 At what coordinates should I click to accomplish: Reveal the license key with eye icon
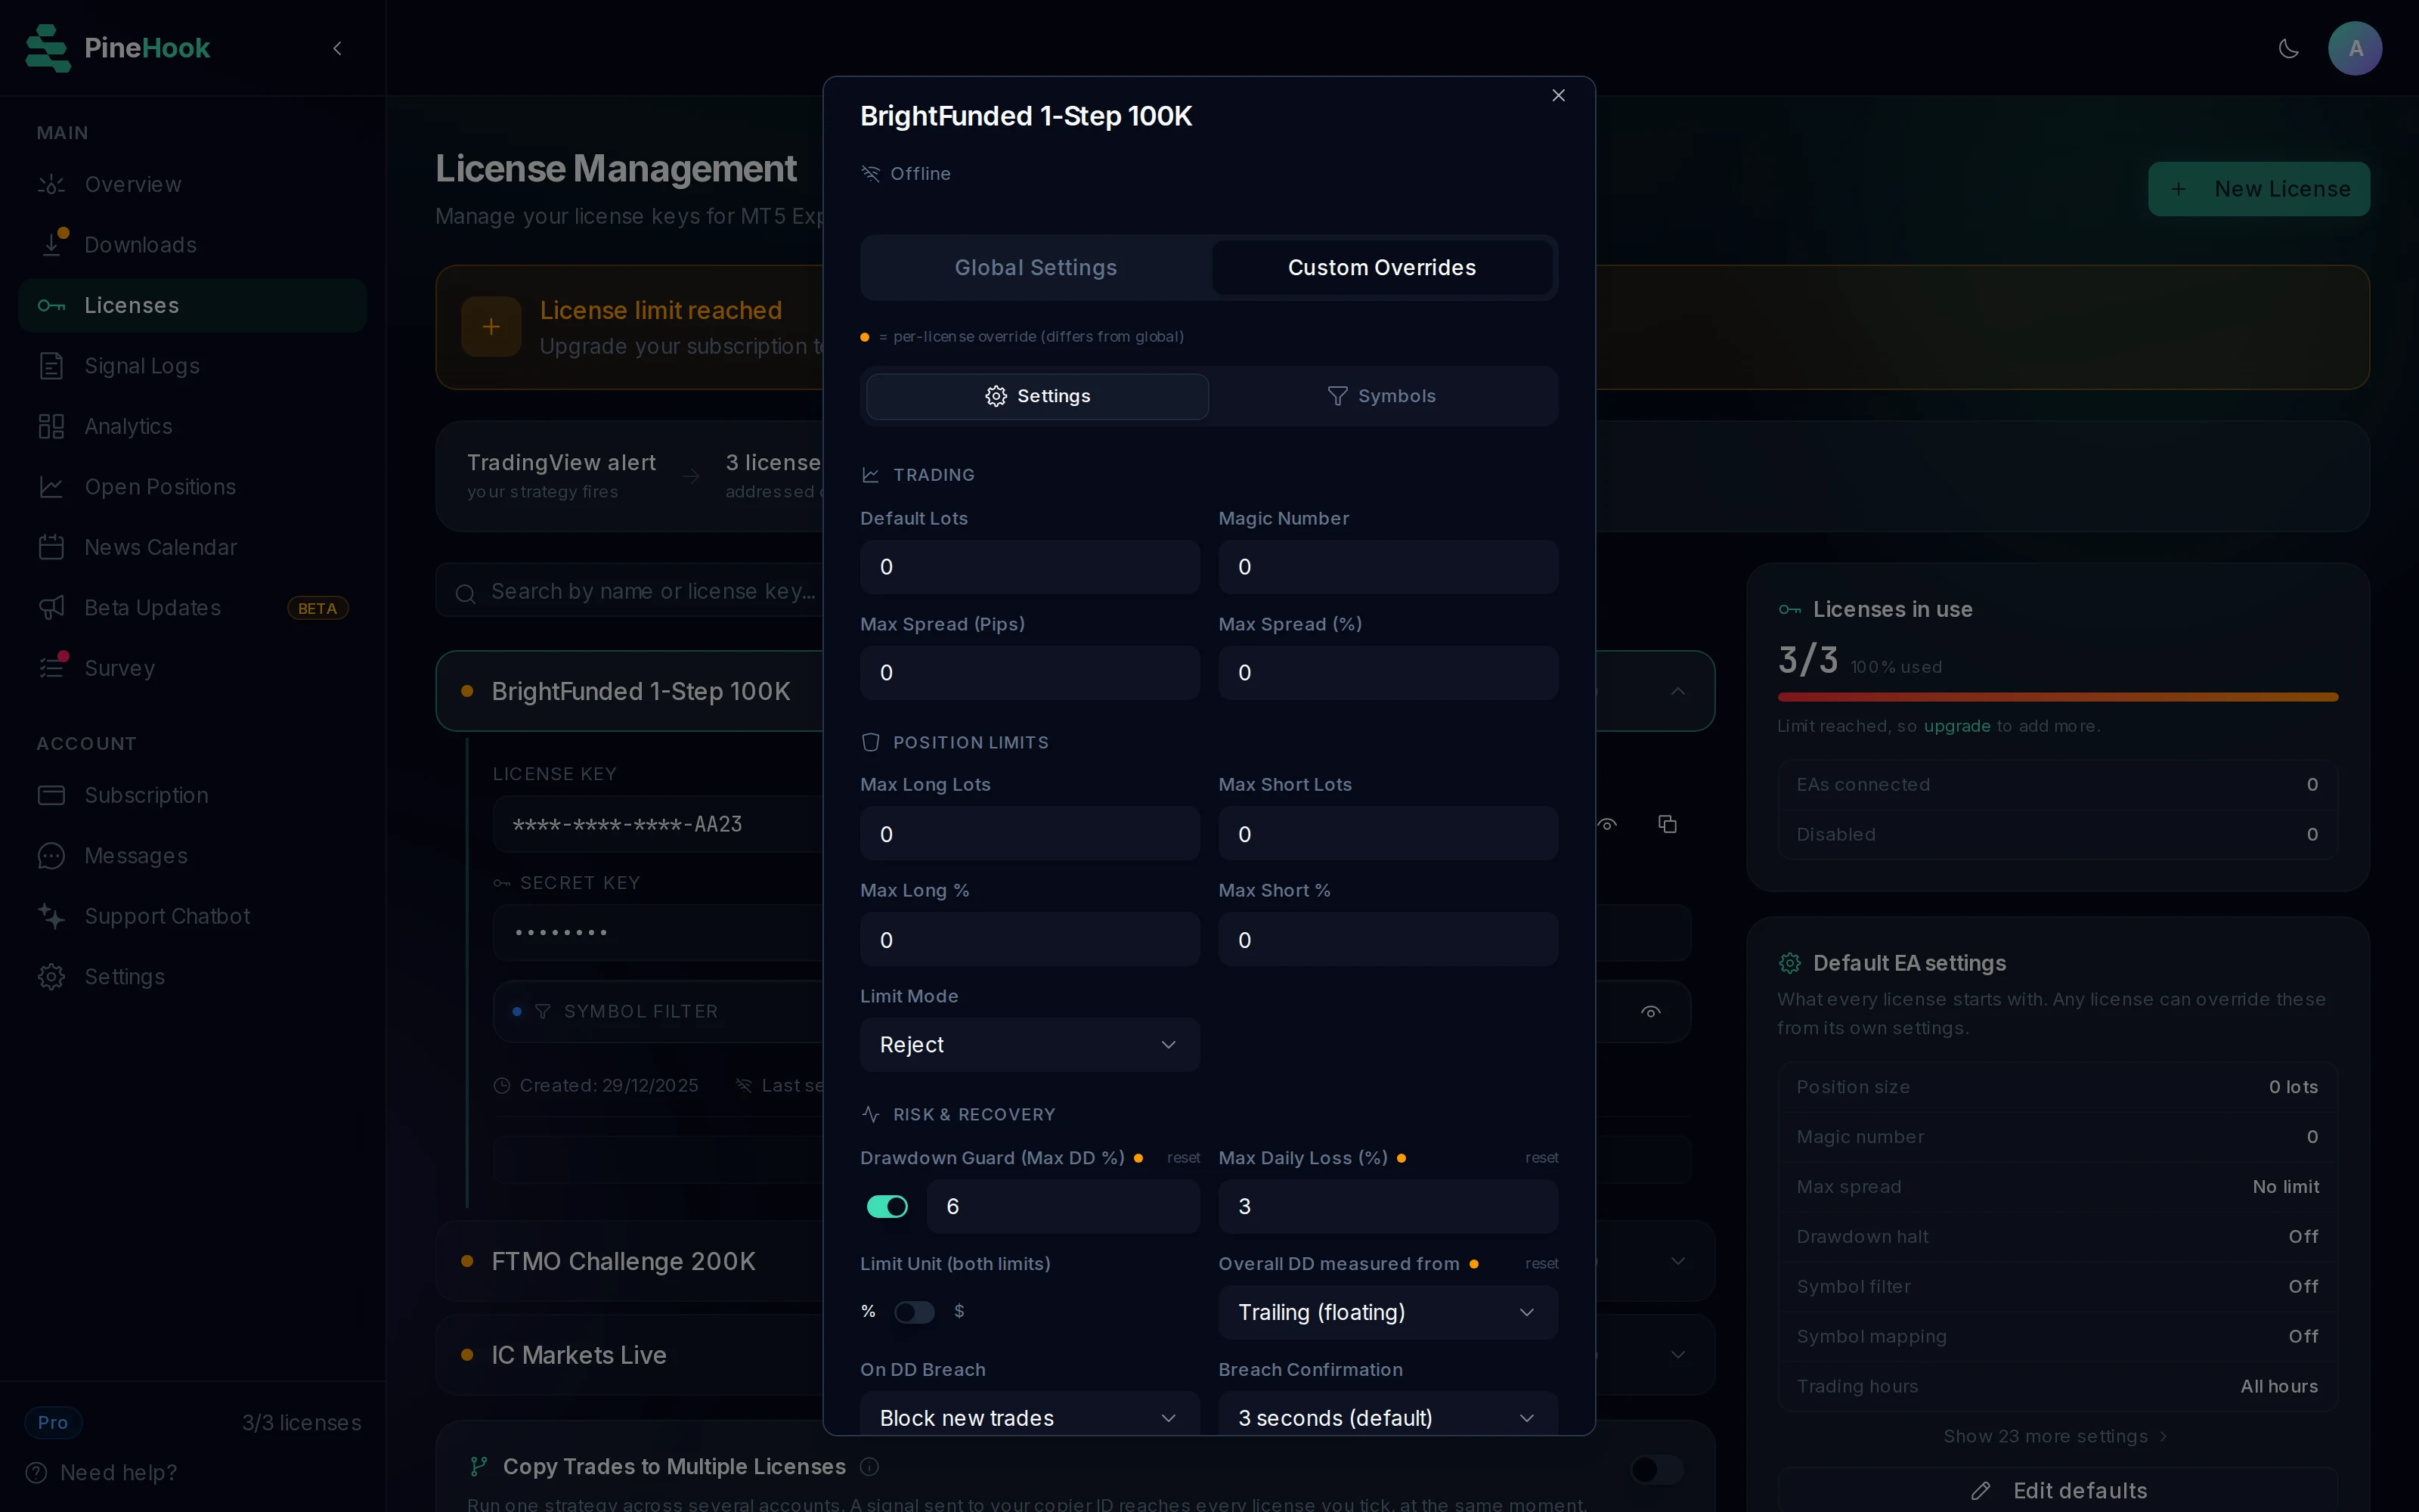(x=1607, y=824)
